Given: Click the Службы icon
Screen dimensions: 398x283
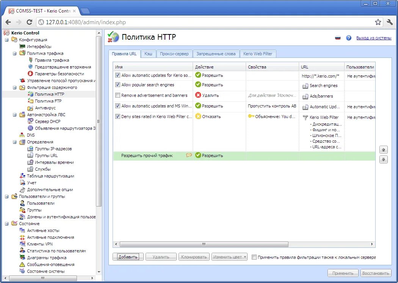Looking at the screenshot, I should (30, 169).
